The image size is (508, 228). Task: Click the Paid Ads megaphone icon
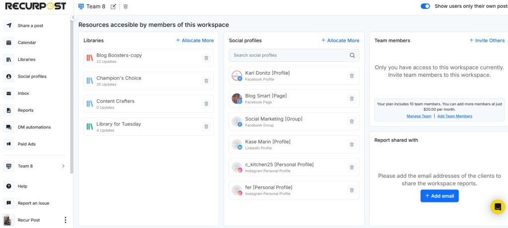click(9, 144)
